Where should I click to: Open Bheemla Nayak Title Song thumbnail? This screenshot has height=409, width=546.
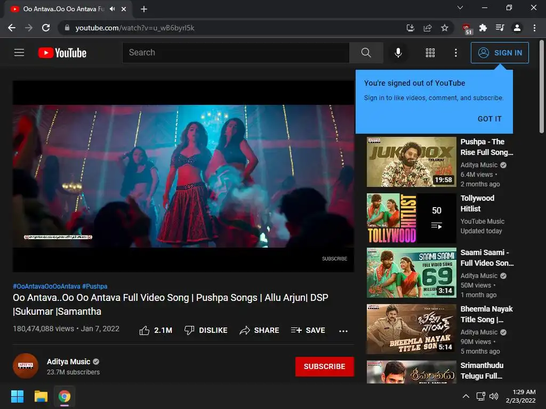point(411,329)
